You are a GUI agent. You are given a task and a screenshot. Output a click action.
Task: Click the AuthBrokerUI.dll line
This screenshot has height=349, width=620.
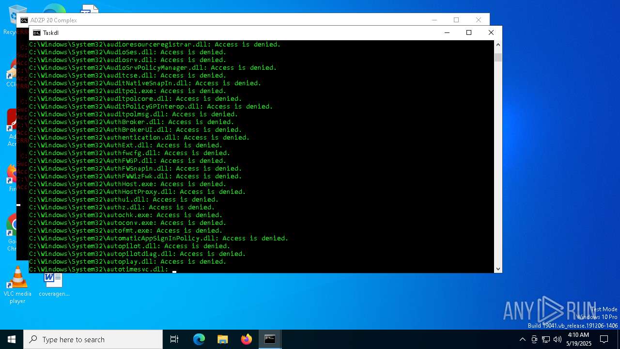(136, 129)
